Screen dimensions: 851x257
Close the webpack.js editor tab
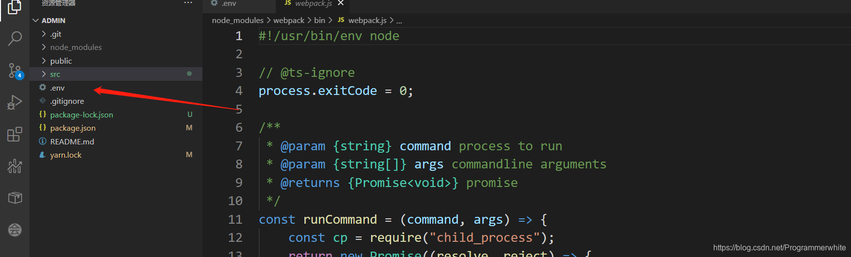341,3
